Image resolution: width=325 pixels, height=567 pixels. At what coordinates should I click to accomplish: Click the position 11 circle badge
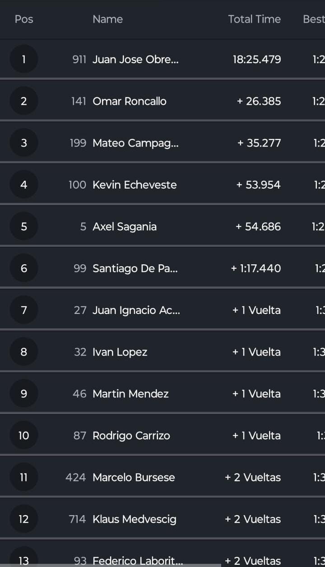pyautogui.click(x=23, y=477)
